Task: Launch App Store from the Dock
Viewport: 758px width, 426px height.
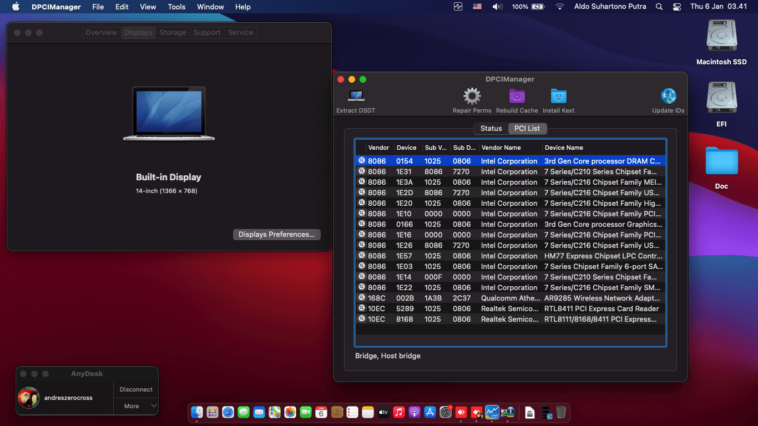Action: (429, 413)
